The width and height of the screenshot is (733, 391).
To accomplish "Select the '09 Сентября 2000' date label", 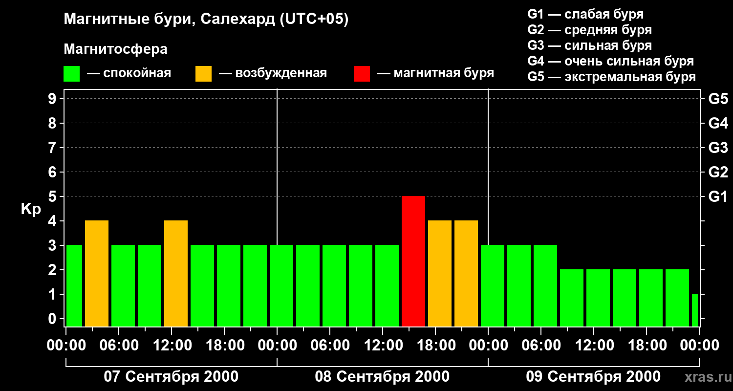I will [x=593, y=377].
